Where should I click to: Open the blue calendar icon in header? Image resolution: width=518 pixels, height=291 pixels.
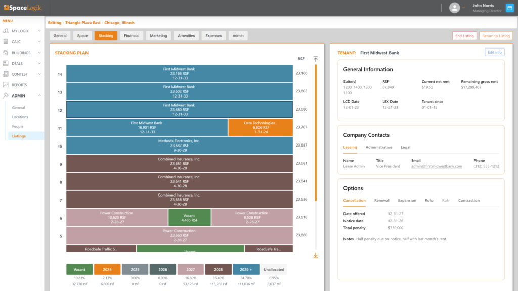tap(509, 8)
